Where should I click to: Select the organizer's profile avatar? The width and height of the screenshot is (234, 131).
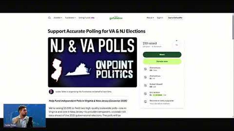(51, 92)
